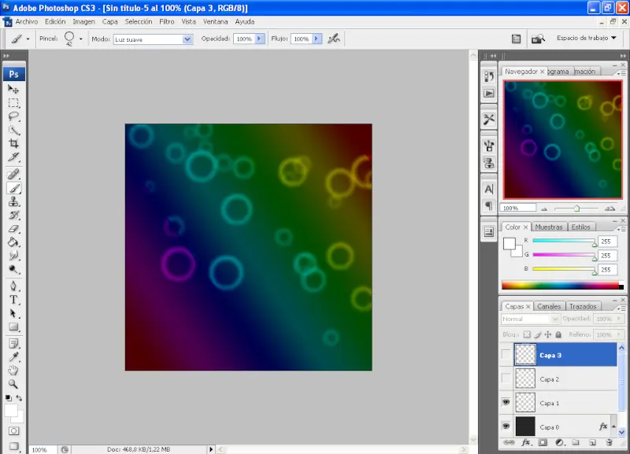630x454 pixels.
Task: Click the Quick Mask mode icon
Action: coord(13,430)
